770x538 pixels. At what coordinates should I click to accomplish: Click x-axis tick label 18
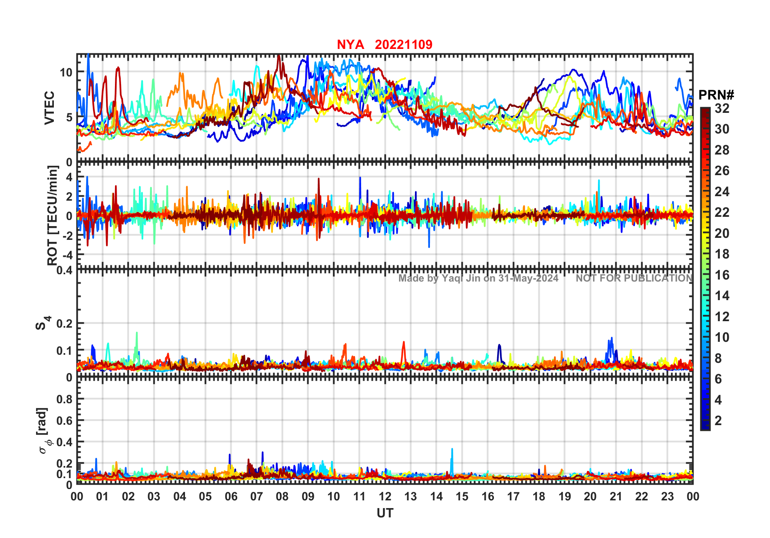(x=539, y=496)
